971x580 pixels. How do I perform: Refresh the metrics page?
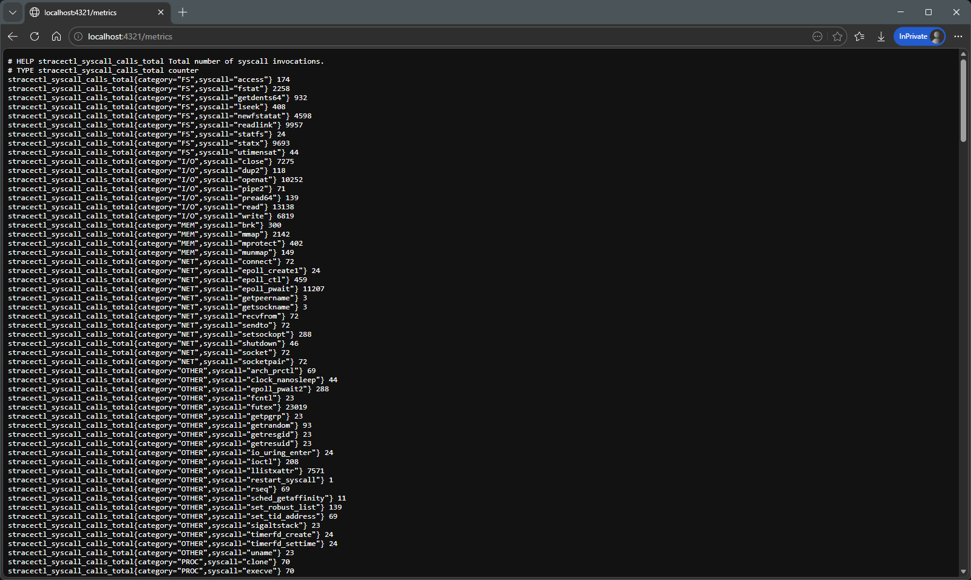pos(35,36)
